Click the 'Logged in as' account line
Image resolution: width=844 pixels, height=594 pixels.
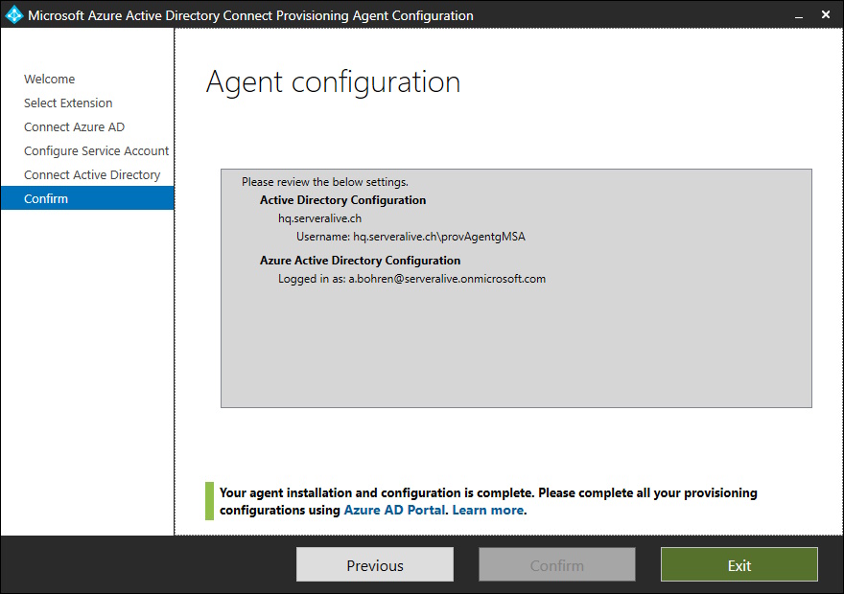[411, 279]
